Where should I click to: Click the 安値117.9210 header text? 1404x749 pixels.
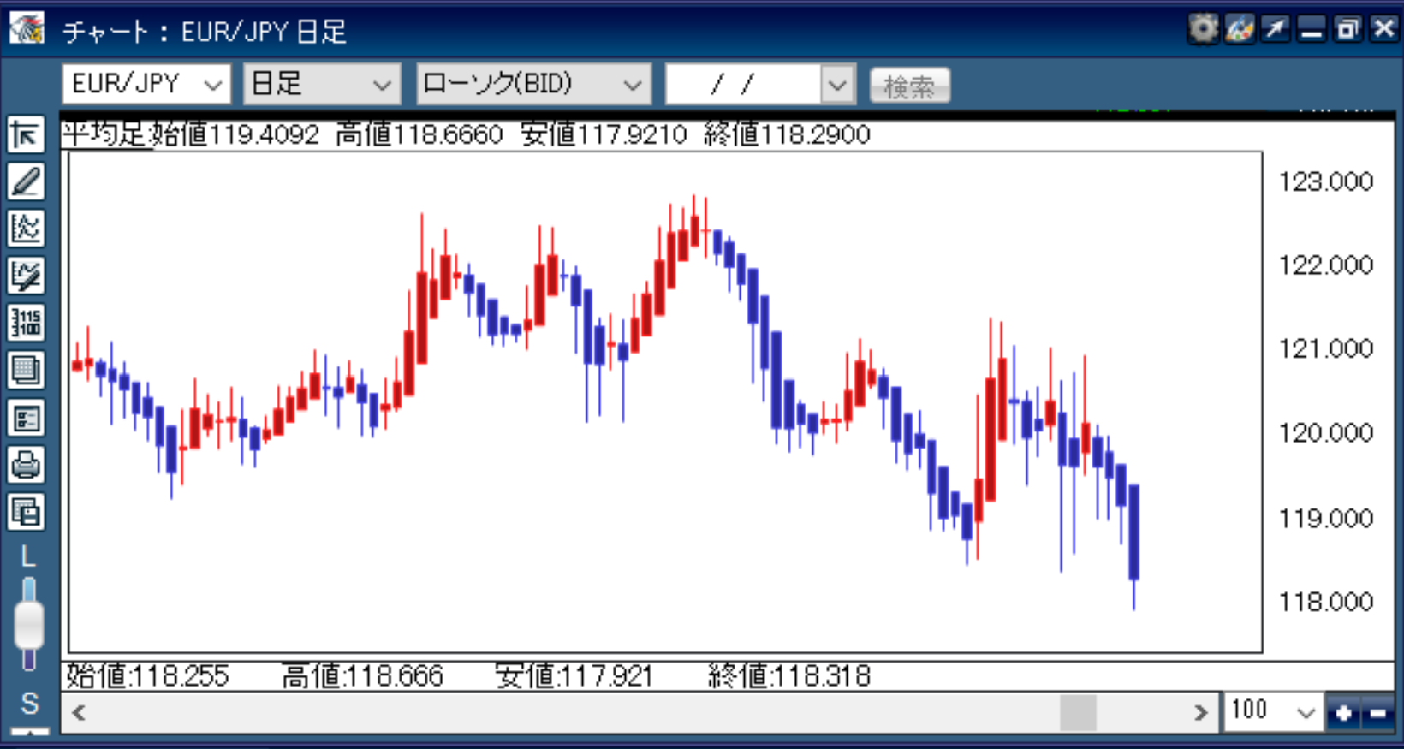coord(604,134)
